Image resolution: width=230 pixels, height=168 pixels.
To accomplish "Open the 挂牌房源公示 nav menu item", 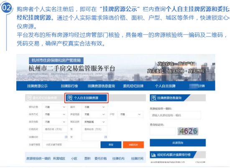I will (x=37, y=86).
